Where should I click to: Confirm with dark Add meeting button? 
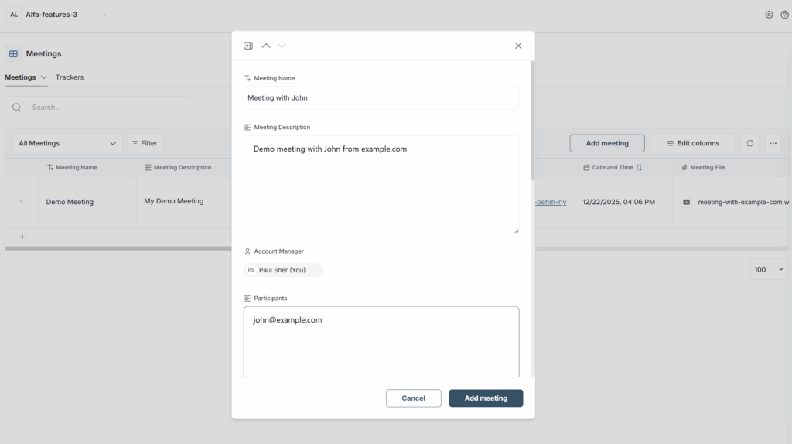[486, 398]
